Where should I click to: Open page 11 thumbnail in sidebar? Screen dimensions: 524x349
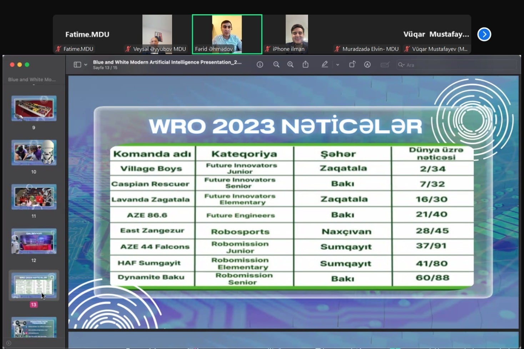tap(34, 197)
